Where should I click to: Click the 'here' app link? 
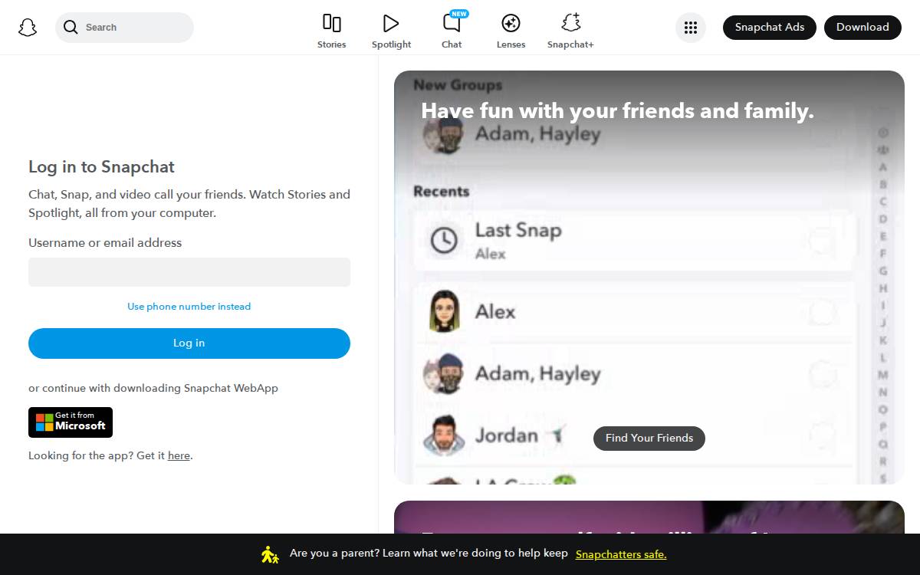tap(179, 455)
